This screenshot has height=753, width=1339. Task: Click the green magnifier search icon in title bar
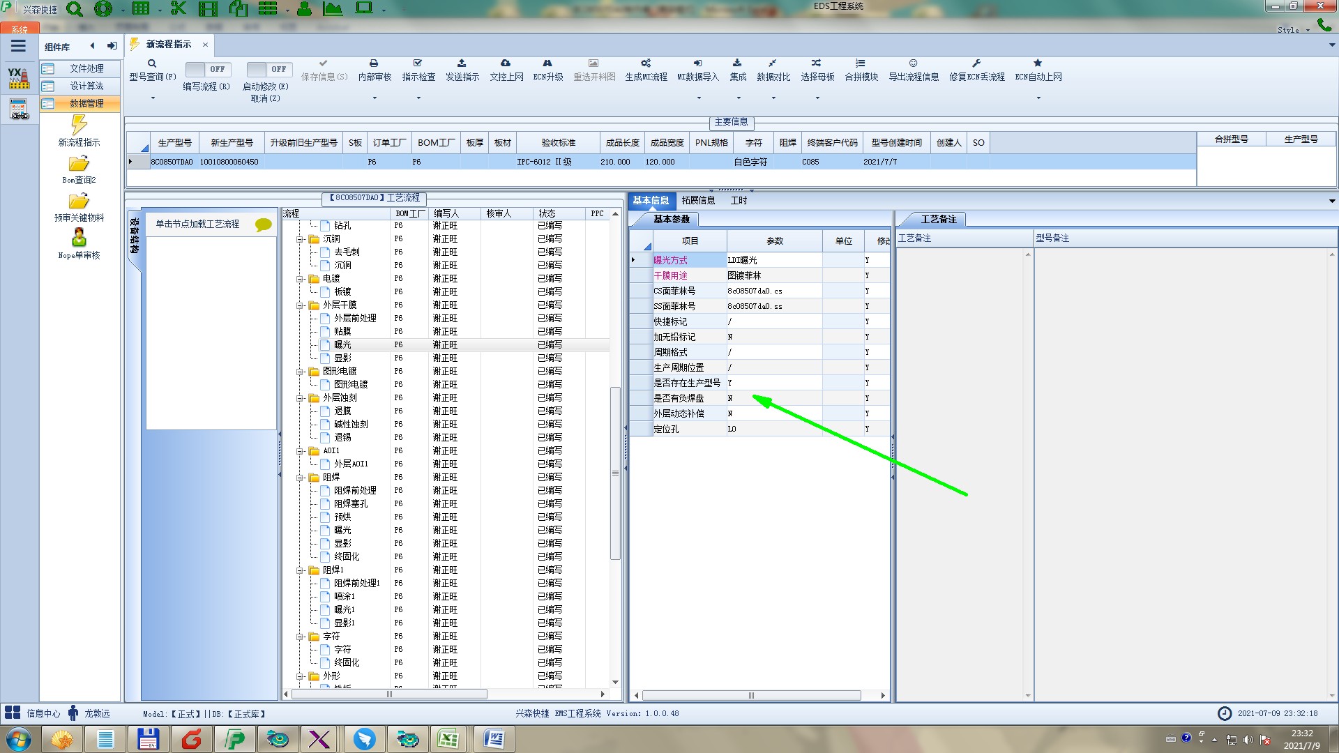coord(74,9)
